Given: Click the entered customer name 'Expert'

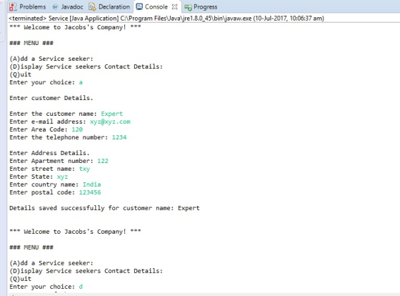Looking at the screenshot, I should 111,114.
